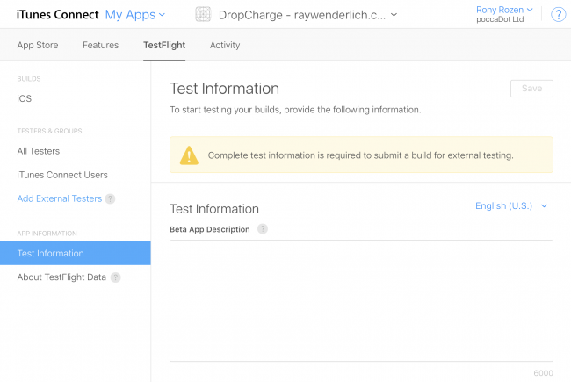Open the Rony Rozen account menu
This screenshot has width=571, height=382.
503,10
